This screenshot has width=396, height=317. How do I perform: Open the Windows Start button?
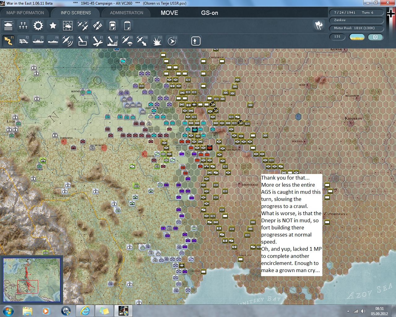[8, 311]
